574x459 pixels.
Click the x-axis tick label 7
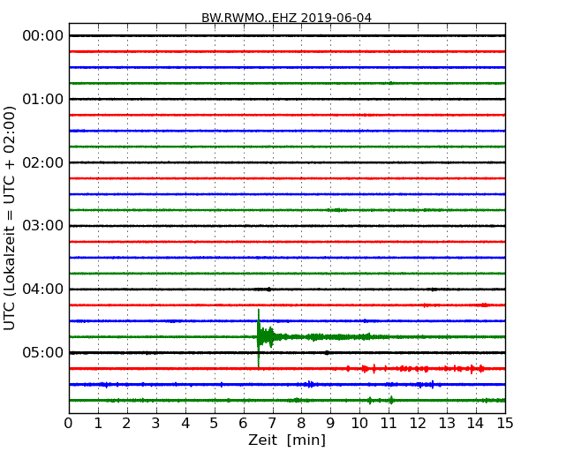tap(272, 424)
